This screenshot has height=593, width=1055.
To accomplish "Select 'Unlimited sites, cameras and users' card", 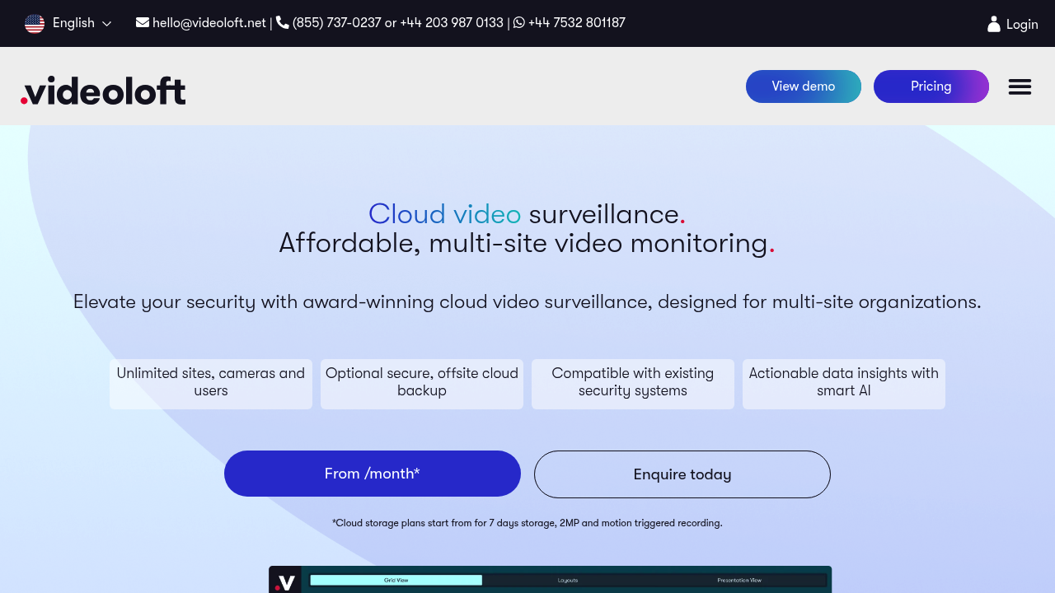I will [211, 384].
